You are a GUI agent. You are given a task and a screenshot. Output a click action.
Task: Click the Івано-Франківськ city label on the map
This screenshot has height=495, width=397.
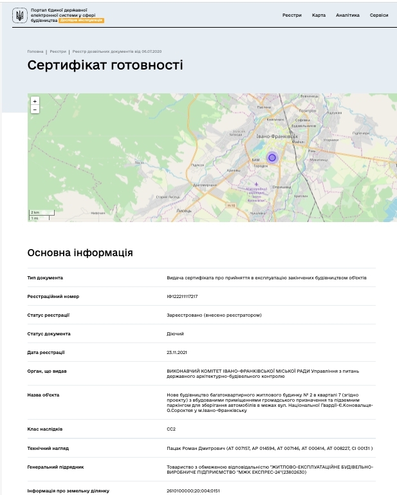[277, 136]
